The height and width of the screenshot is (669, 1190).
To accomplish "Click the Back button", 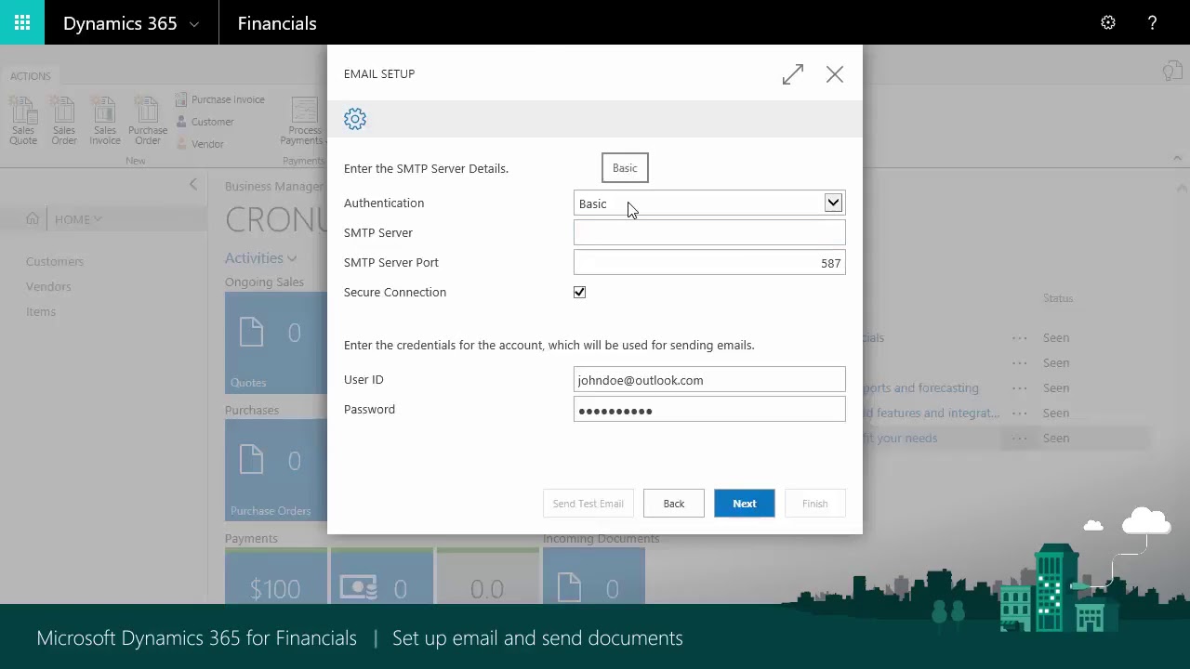I will pyautogui.click(x=674, y=504).
